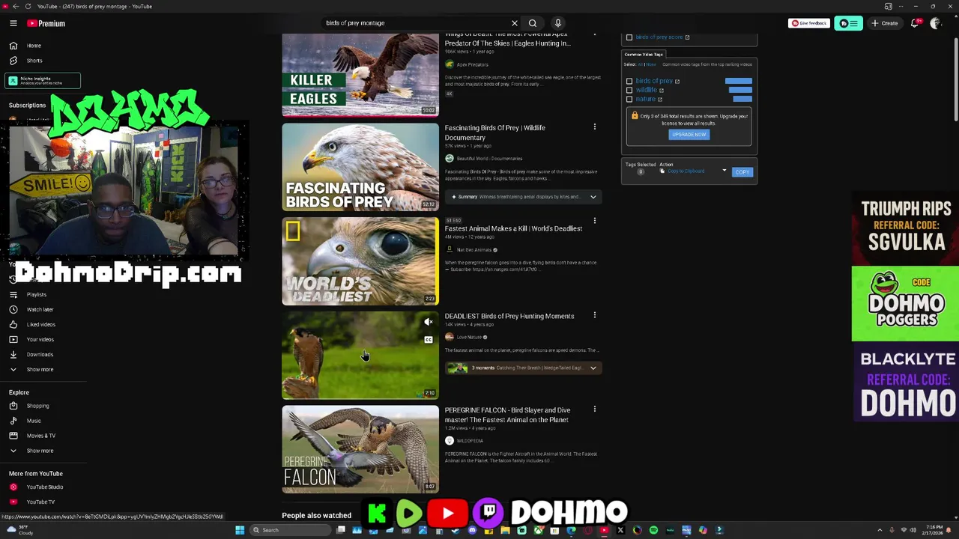Screen dimensions: 959x539
Task: Select the Common Video Tags tab
Action: coord(644,55)
